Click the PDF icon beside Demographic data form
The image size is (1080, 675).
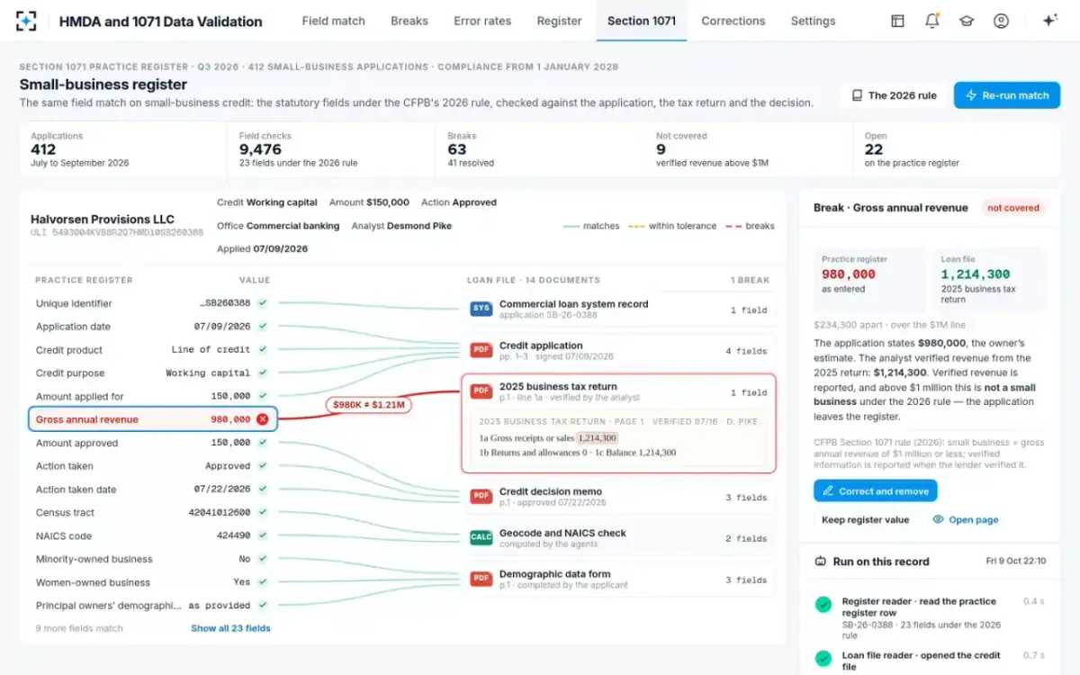click(481, 580)
